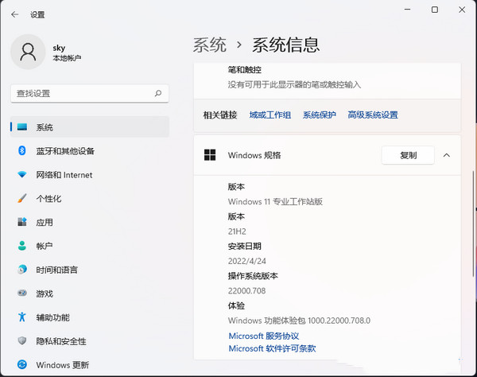Click the Gaming controller icon

pos(22,293)
